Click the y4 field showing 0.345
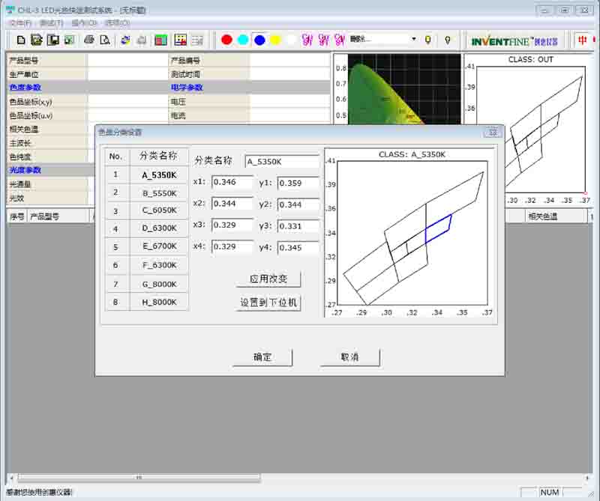 (298, 248)
